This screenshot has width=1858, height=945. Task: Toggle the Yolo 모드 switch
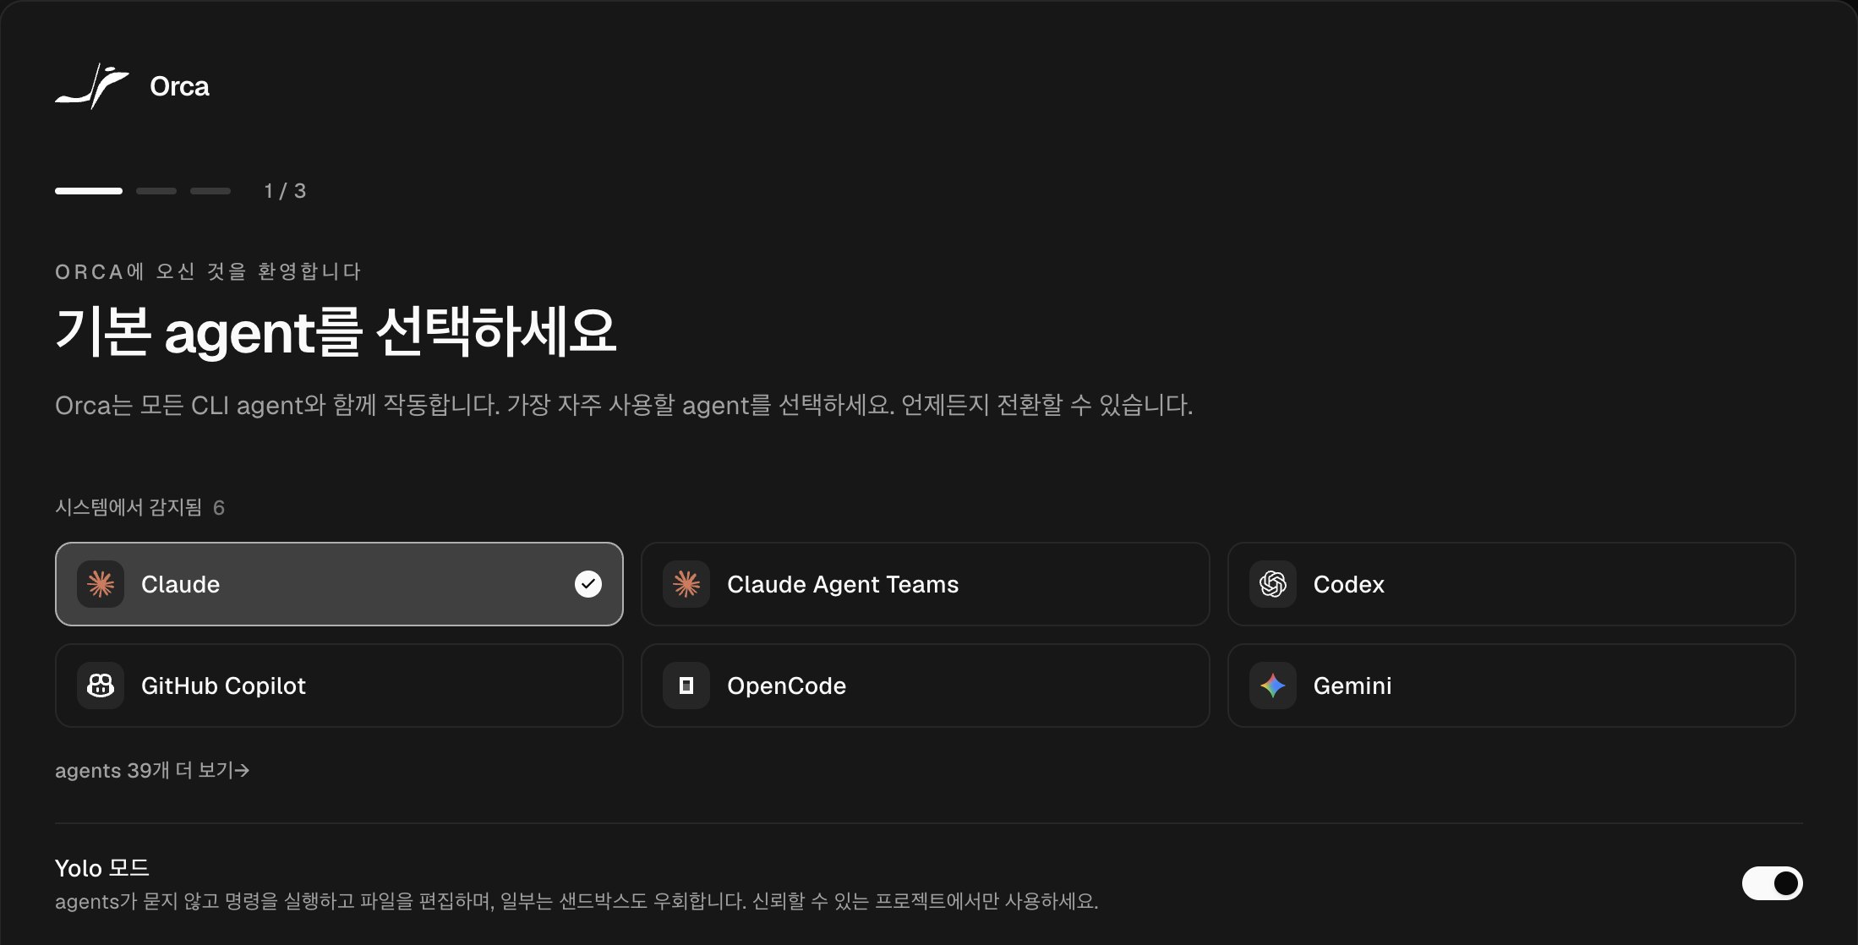1772,883
